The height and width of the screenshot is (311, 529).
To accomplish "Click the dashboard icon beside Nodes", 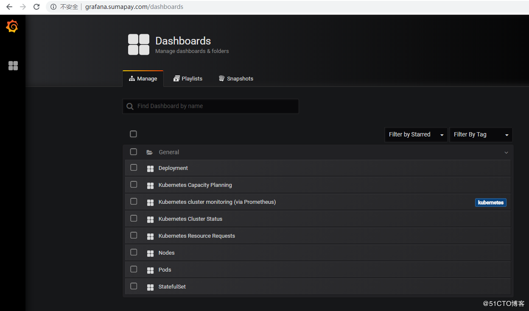I will pyautogui.click(x=150, y=253).
